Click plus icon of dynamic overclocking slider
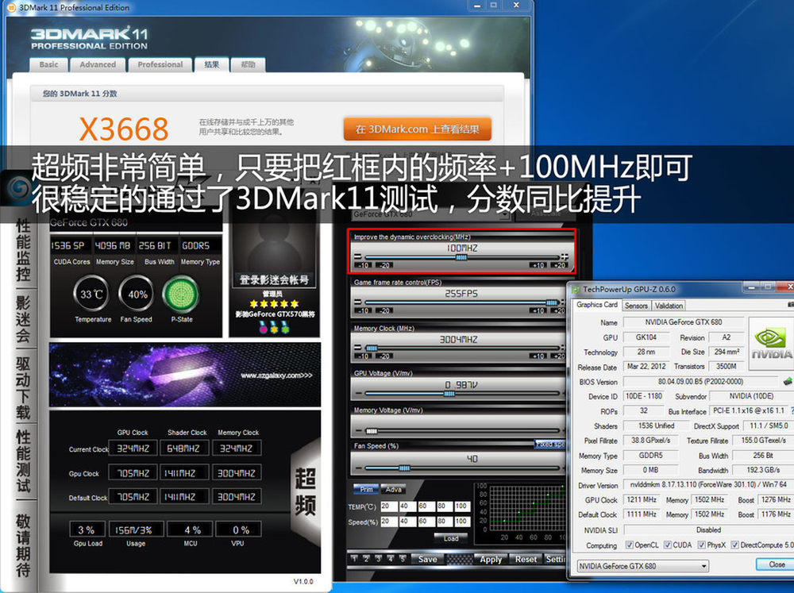This screenshot has height=593, width=794. (565, 257)
